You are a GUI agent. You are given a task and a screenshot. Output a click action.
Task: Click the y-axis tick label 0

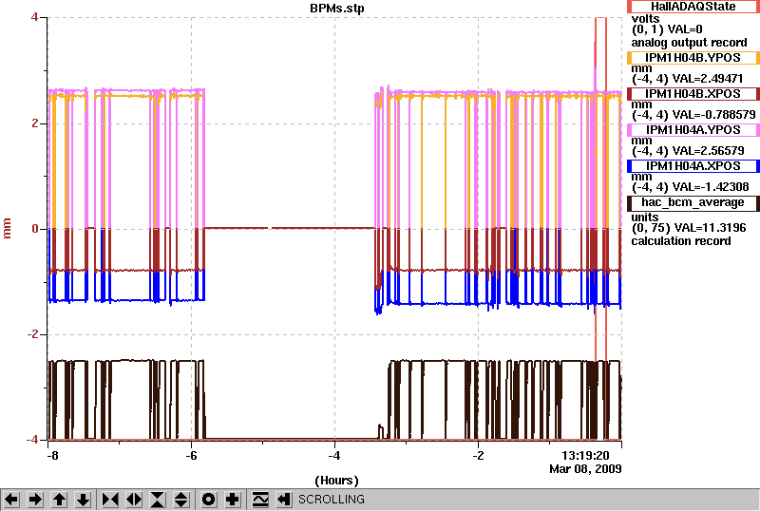pos(35,228)
